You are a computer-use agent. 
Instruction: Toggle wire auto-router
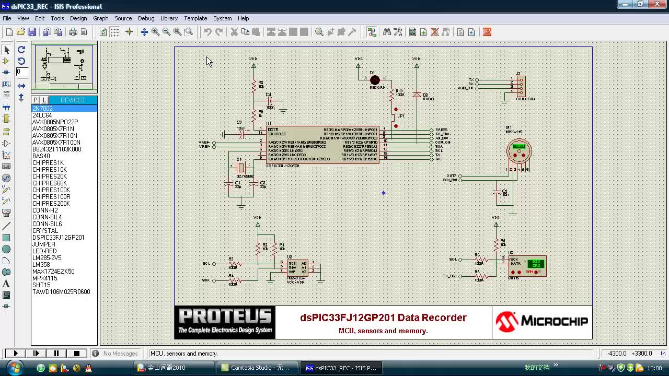tap(372, 32)
